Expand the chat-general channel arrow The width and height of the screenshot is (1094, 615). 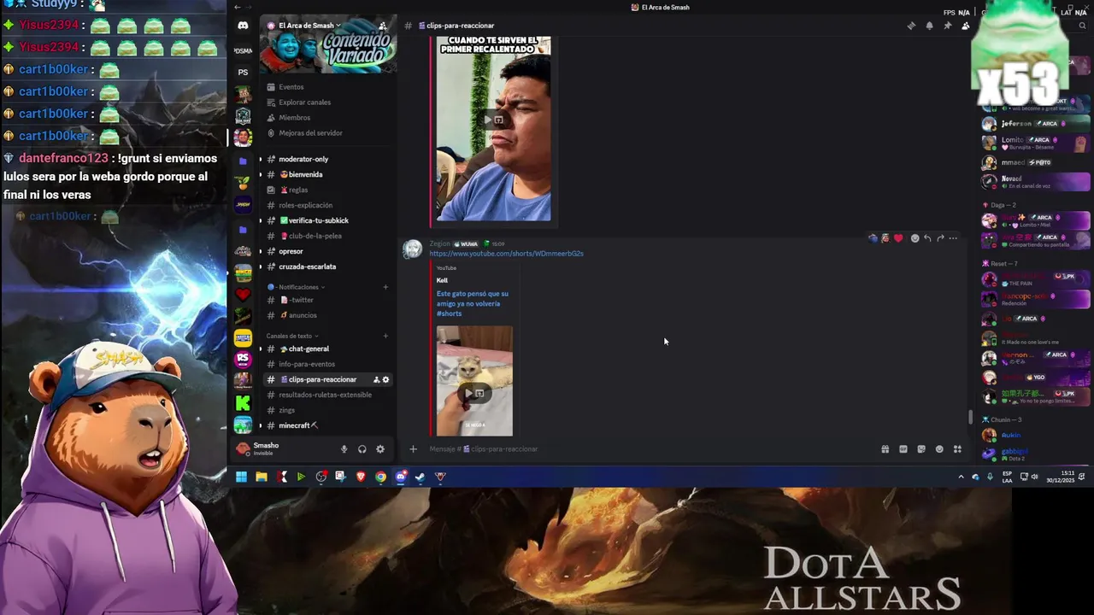pyautogui.click(x=261, y=348)
